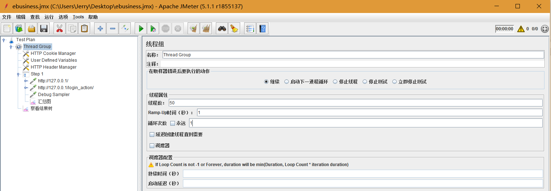Screen dimensions: 551x191
Task: Click the 注释 comment field
Action: coord(353,64)
